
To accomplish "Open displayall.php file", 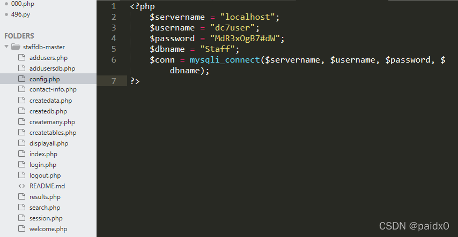I will [49, 143].
